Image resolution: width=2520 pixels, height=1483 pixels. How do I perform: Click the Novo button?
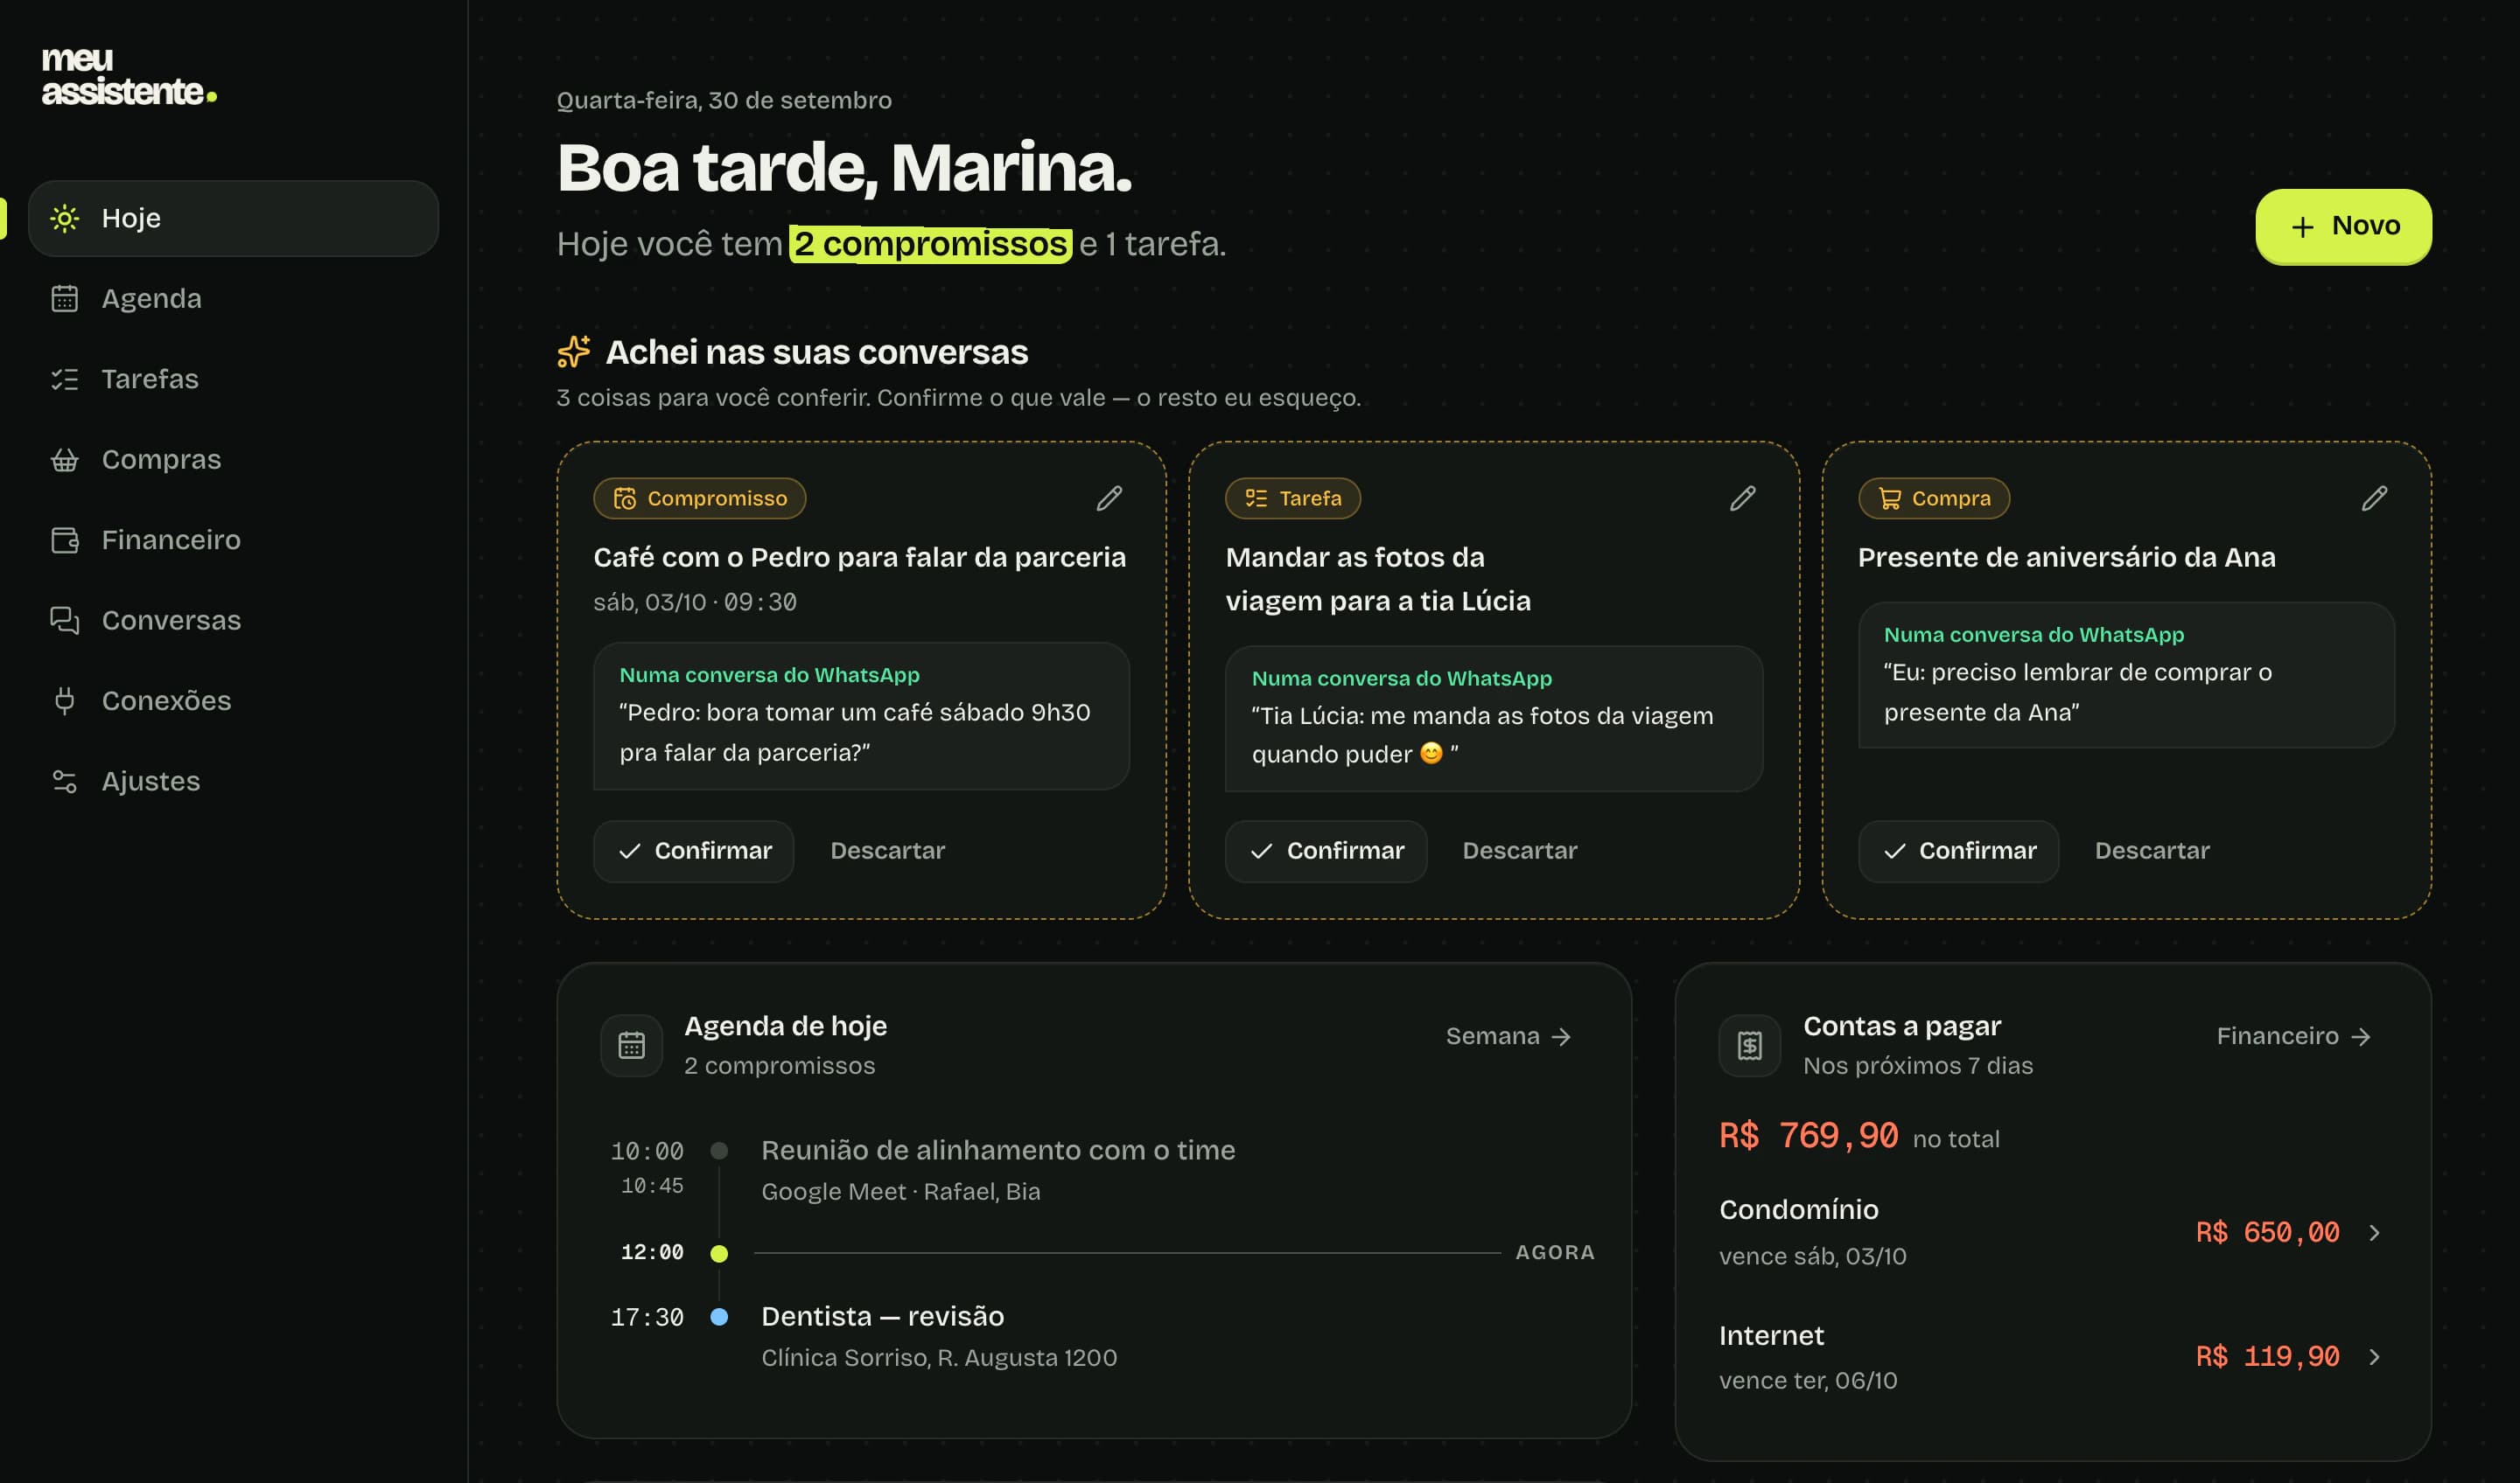(x=2343, y=226)
